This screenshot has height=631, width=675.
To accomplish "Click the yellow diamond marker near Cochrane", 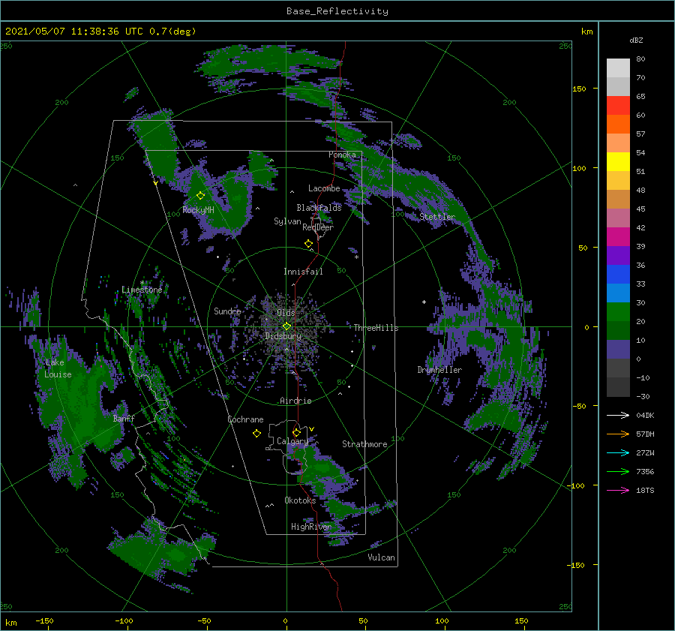I will coord(256,434).
